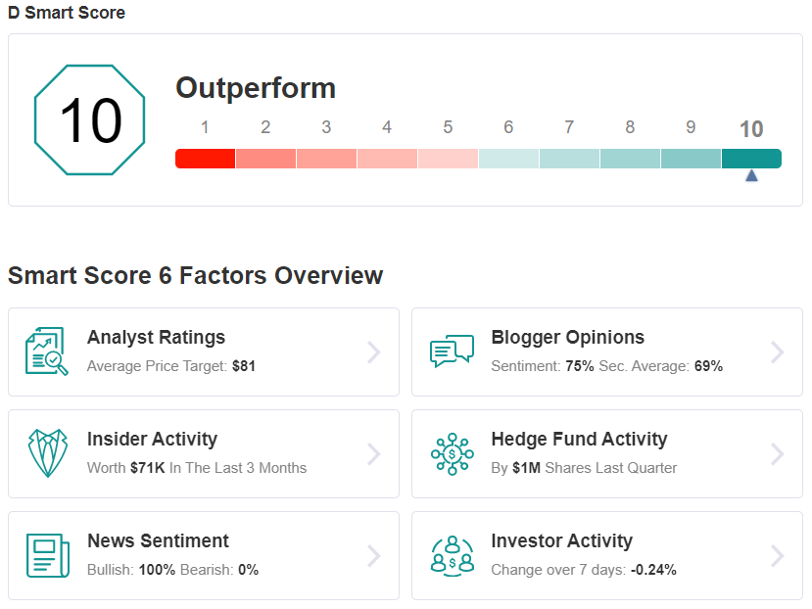Open Hedge Fund Activity chevron arrow

tap(778, 454)
